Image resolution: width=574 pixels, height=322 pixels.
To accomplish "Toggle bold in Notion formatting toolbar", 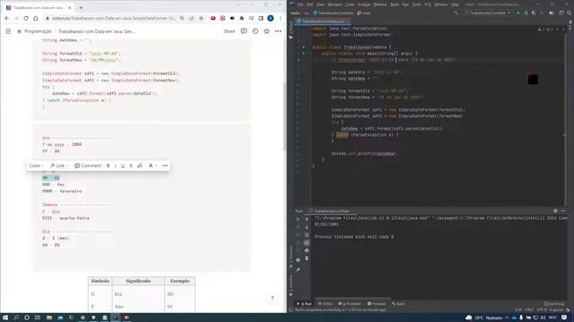I will pos(108,165).
